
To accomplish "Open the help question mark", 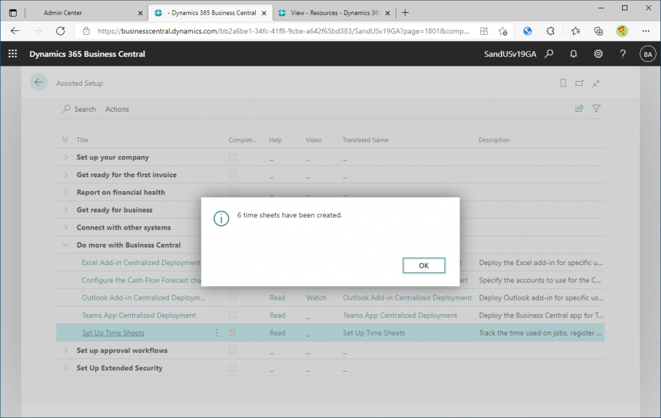I will 623,54.
